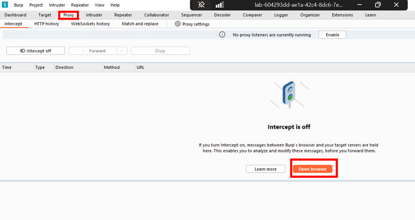Click the traffic light illustration
Image resolution: width=415 pixels, height=220 pixels.
[x=289, y=95]
